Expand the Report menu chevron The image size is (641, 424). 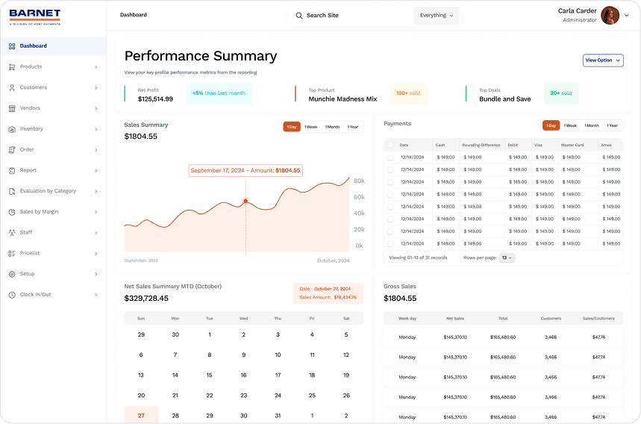pos(96,170)
